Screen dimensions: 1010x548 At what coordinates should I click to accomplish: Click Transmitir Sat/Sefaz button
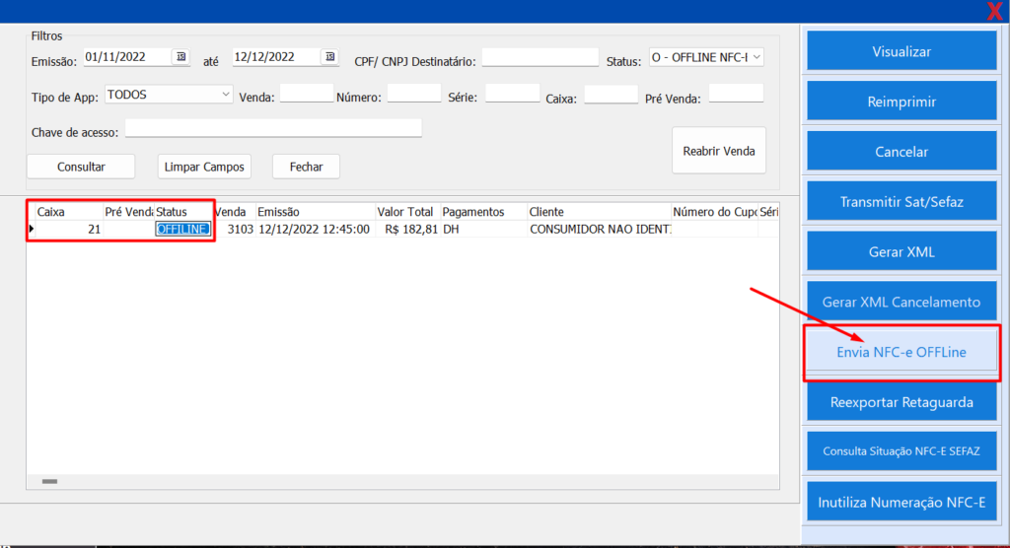(x=902, y=202)
